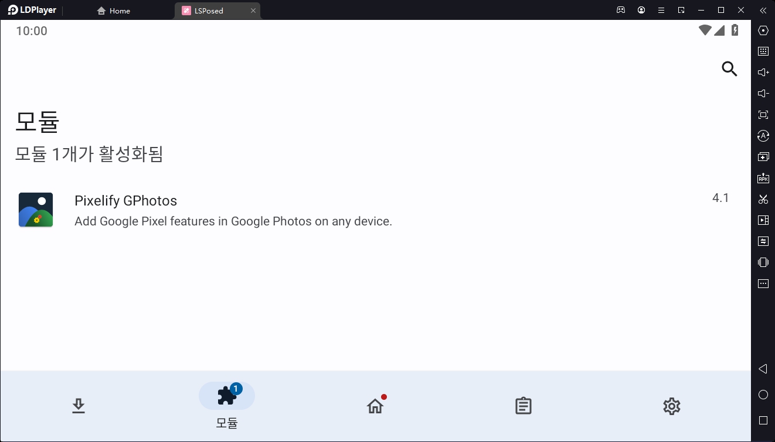Click the LDPlayer mini-window mode icon
Screen dimensions: 775x442
[x=681, y=10]
